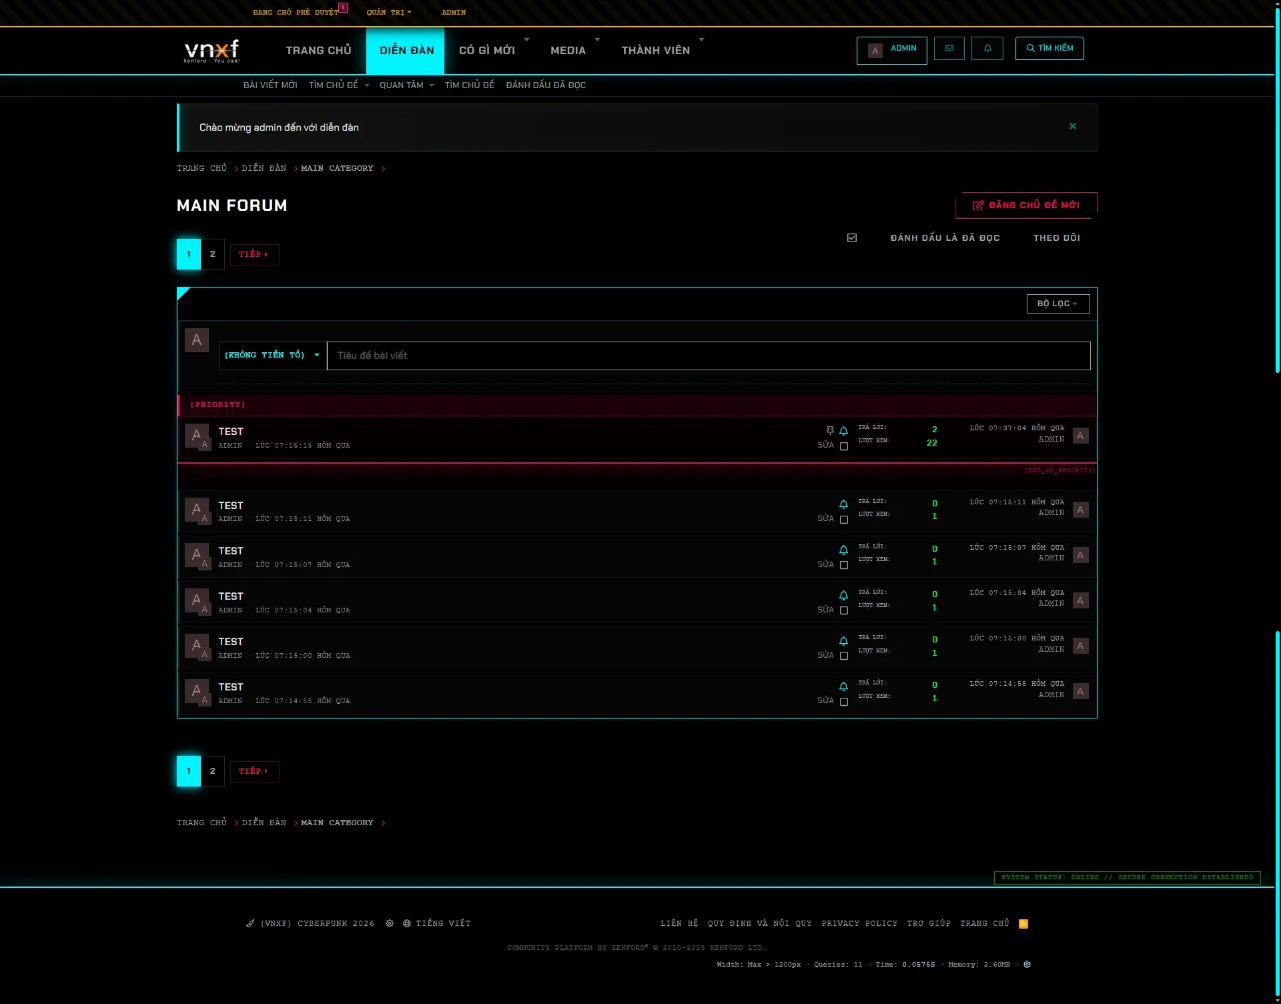Tick the checkbox on the last TEST thread row
Image resolution: width=1281 pixels, height=1004 pixels.
click(844, 702)
